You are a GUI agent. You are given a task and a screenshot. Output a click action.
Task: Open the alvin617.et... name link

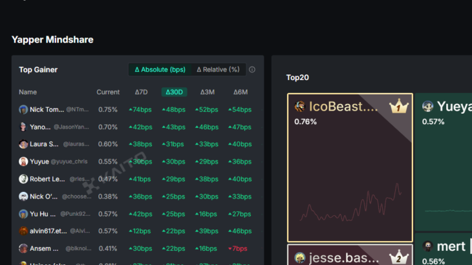(x=48, y=231)
